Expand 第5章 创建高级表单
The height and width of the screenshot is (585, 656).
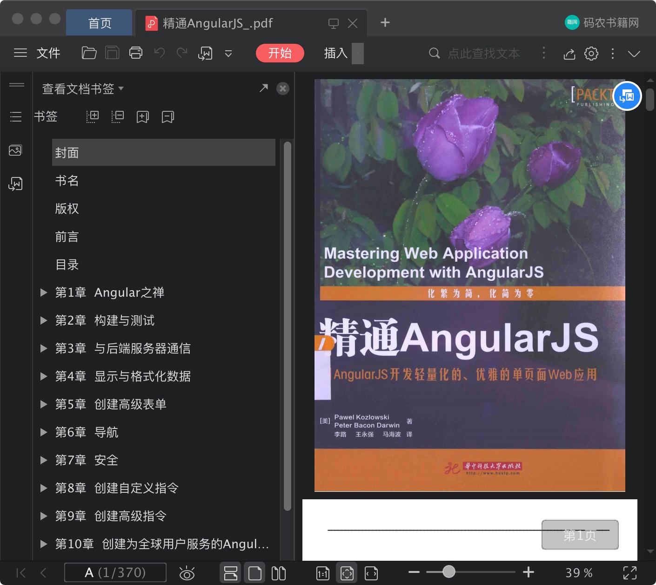(x=44, y=404)
